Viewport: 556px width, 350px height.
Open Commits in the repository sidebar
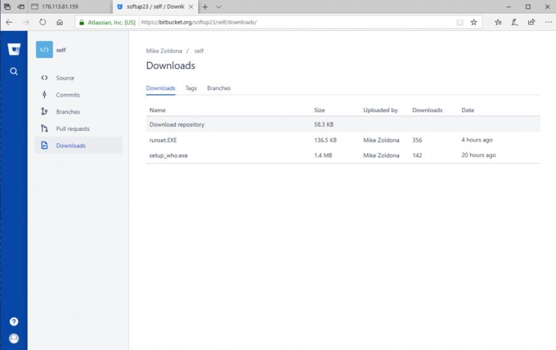point(67,95)
